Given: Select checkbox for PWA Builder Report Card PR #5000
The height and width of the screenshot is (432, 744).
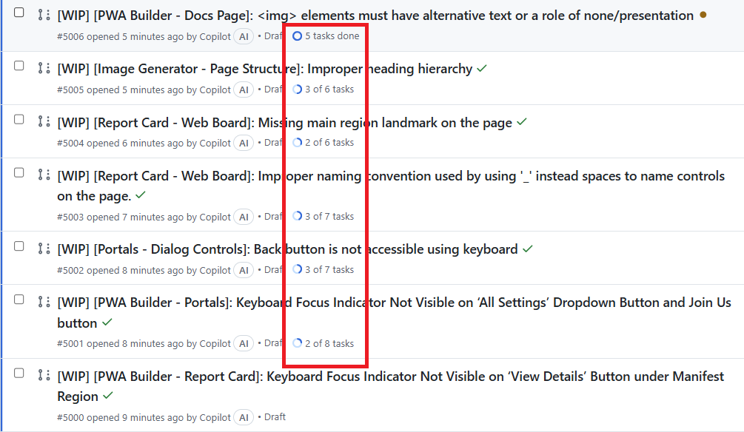Looking at the screenshot, I should pos(19,374).
